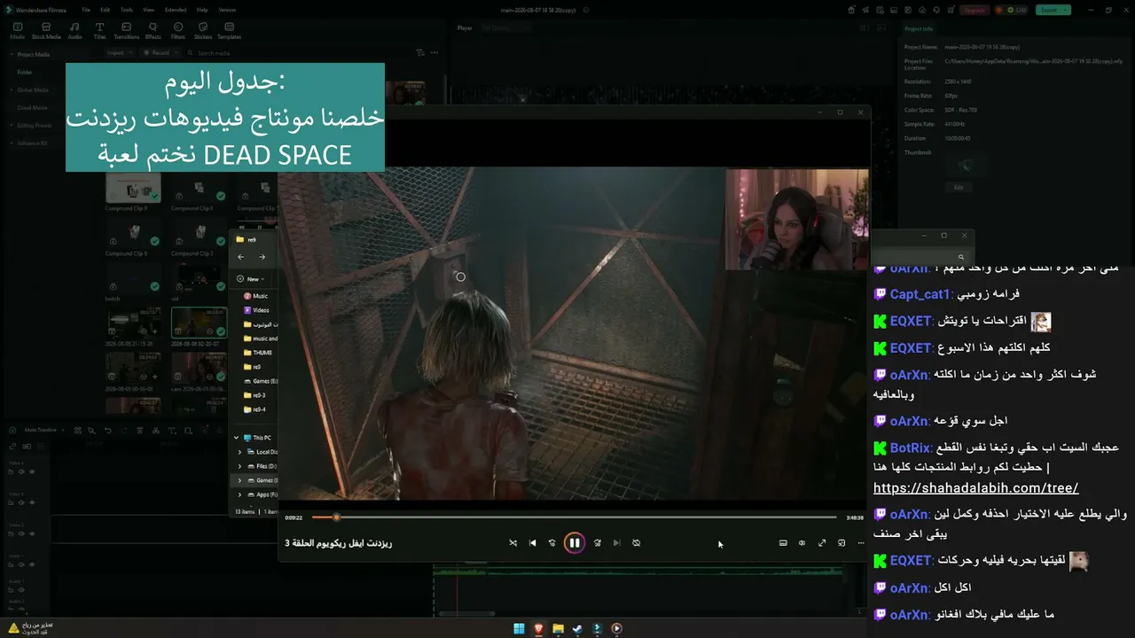The width and height of the screenshot is (1135, 638).
Task: Open the Edit menu in Filmora
Action: pos(105,10)
